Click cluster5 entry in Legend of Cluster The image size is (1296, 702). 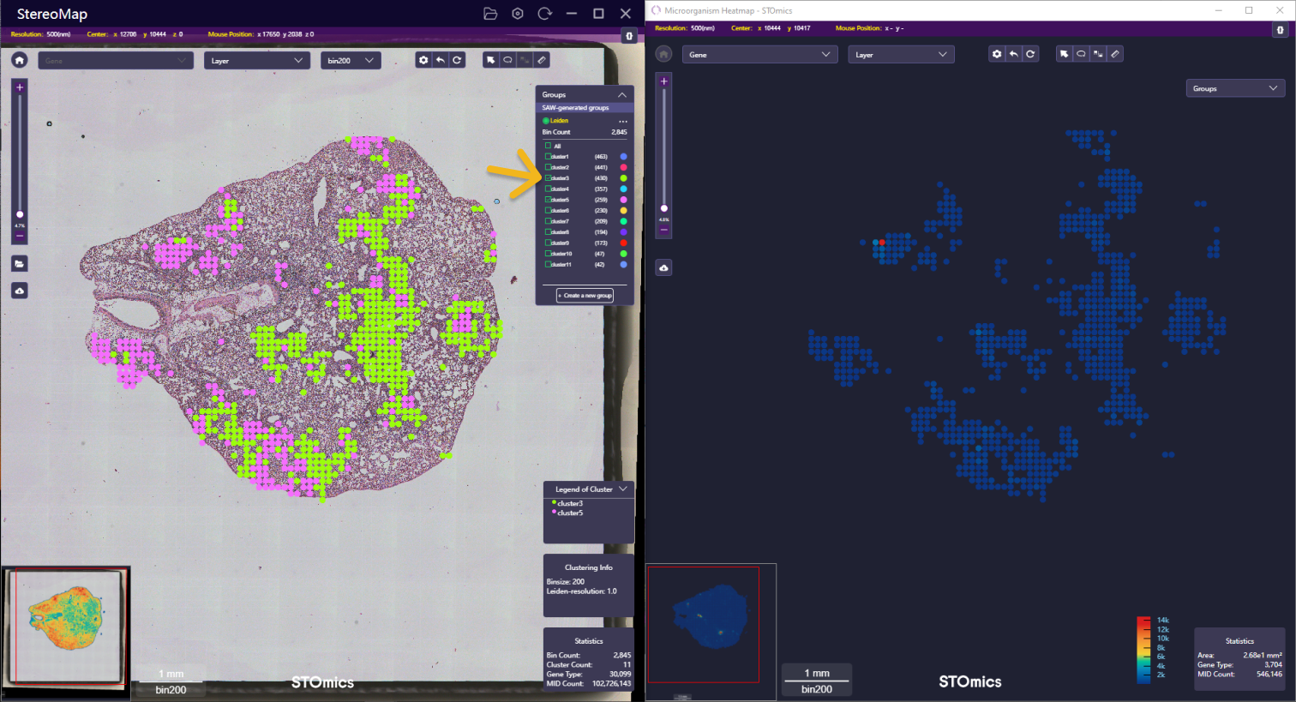click(567, 513)
